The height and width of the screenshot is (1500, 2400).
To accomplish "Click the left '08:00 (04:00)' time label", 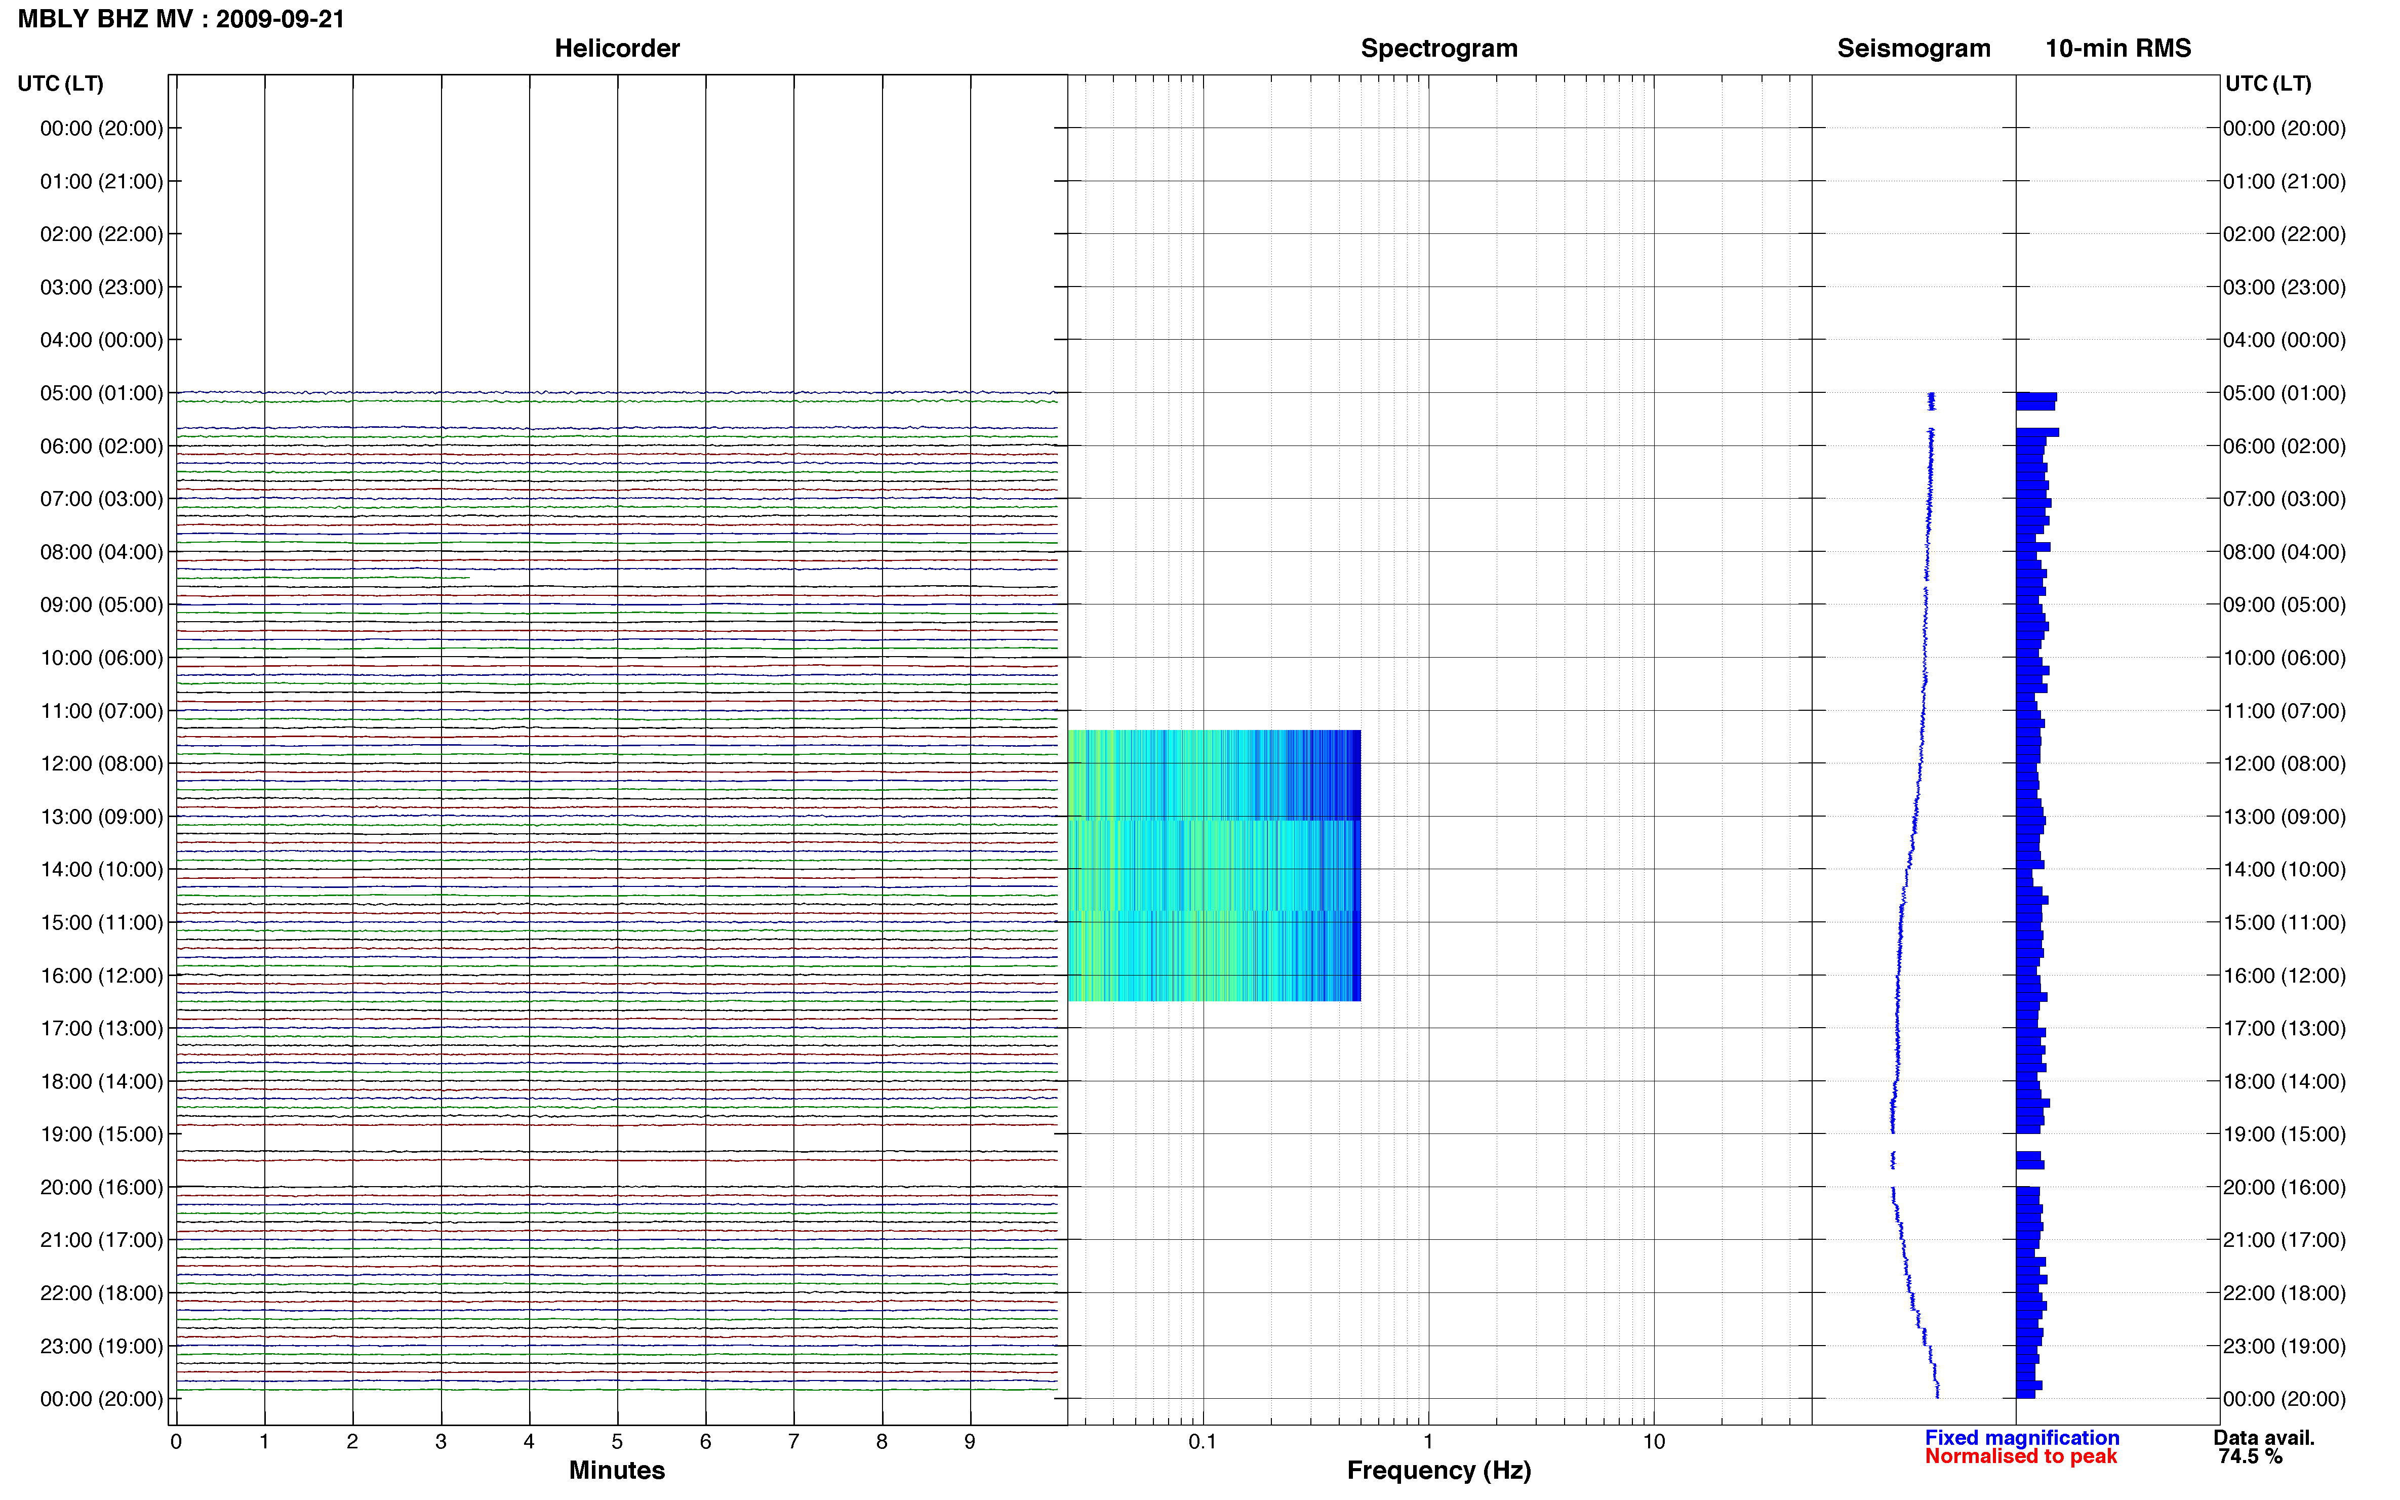I will tap(101, 552).
